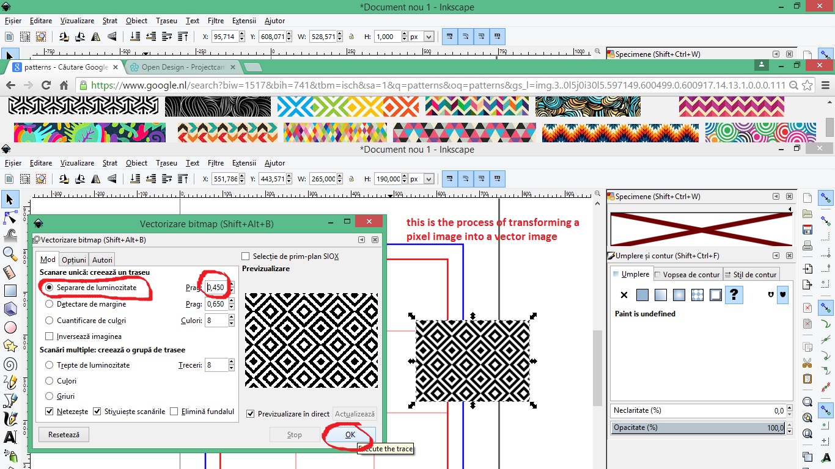Toggle width/height lock in front Inkscape toolbar
This screenshot has width=835, height=469.
point(351,179)
